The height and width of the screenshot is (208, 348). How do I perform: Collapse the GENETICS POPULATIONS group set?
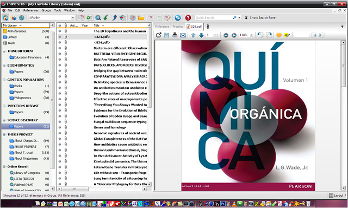[x=4, y=80]
